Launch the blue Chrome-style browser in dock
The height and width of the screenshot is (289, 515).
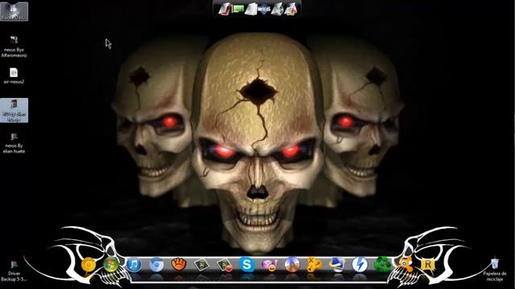click(156, 264)
